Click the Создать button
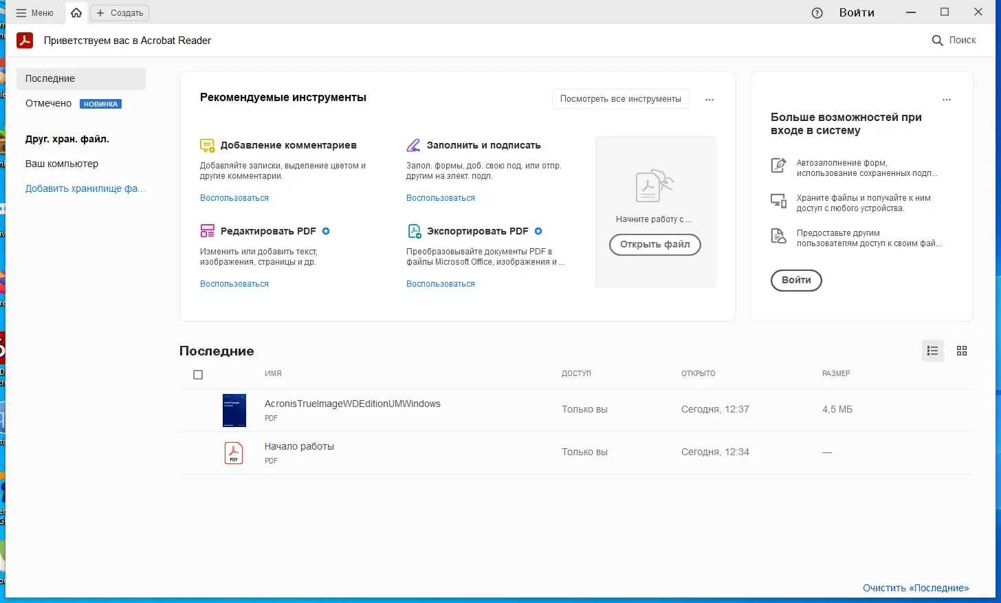 coord(120,13)
